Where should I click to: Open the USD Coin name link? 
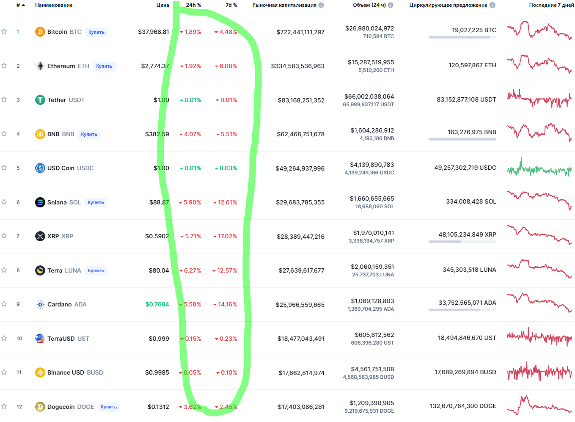tap(61, 168)
